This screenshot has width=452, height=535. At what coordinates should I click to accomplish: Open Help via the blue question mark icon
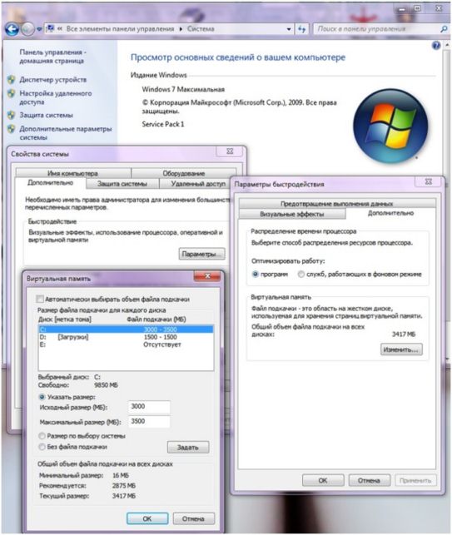[x=436, y=46]
